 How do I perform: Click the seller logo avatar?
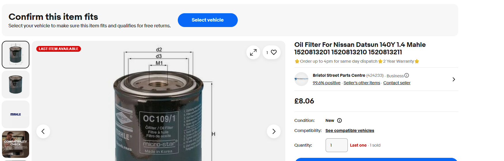pos(301,79)
